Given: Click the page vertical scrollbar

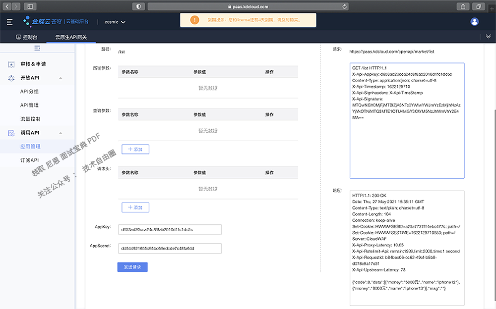Looking at the screenshot, I should pos(495,206).
